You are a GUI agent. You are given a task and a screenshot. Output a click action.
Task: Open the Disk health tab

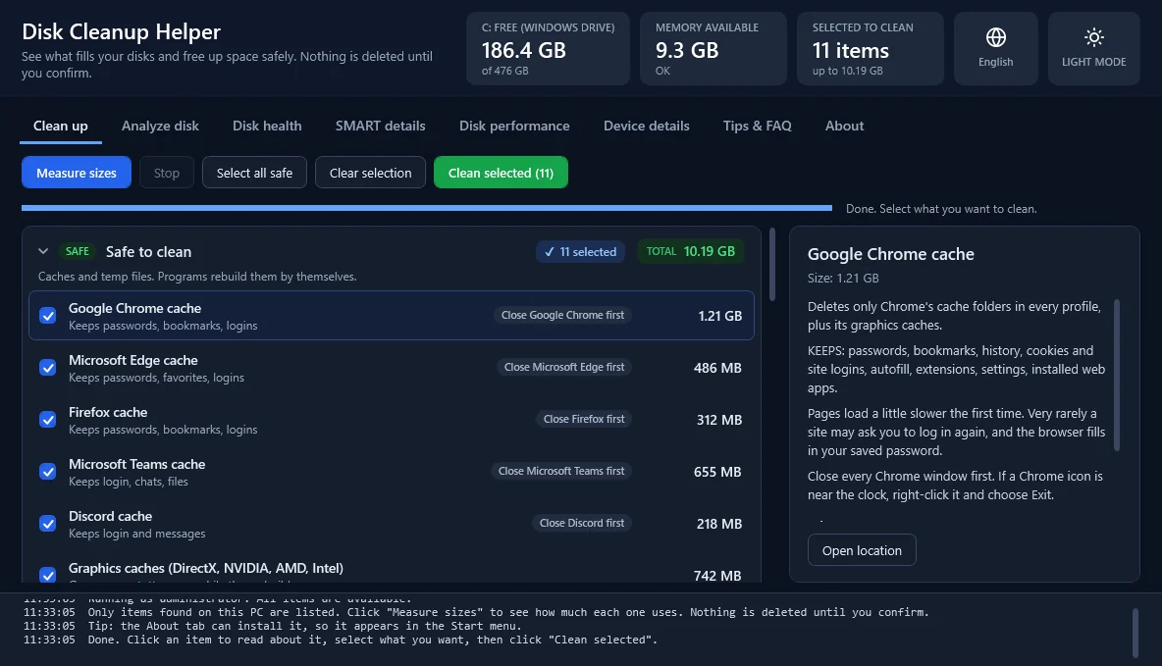267,126
